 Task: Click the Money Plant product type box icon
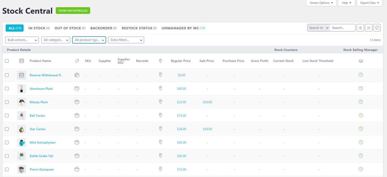click(x=77, y=102)
